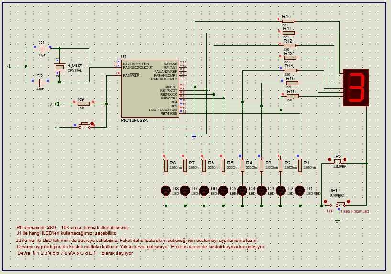The width and height of the screenshot is (391, 274).
Task: Toggle the JP2 jumper
Action: pos(337,161)
